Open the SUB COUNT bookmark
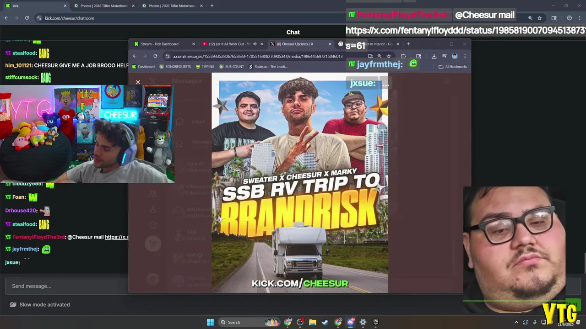The width and height of the screenshot is (586, 329). pos(231,67)
